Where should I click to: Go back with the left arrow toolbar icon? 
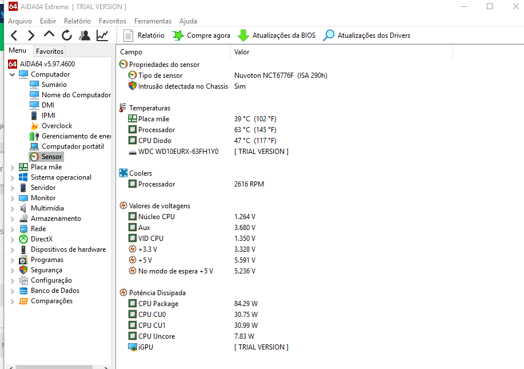14,35
